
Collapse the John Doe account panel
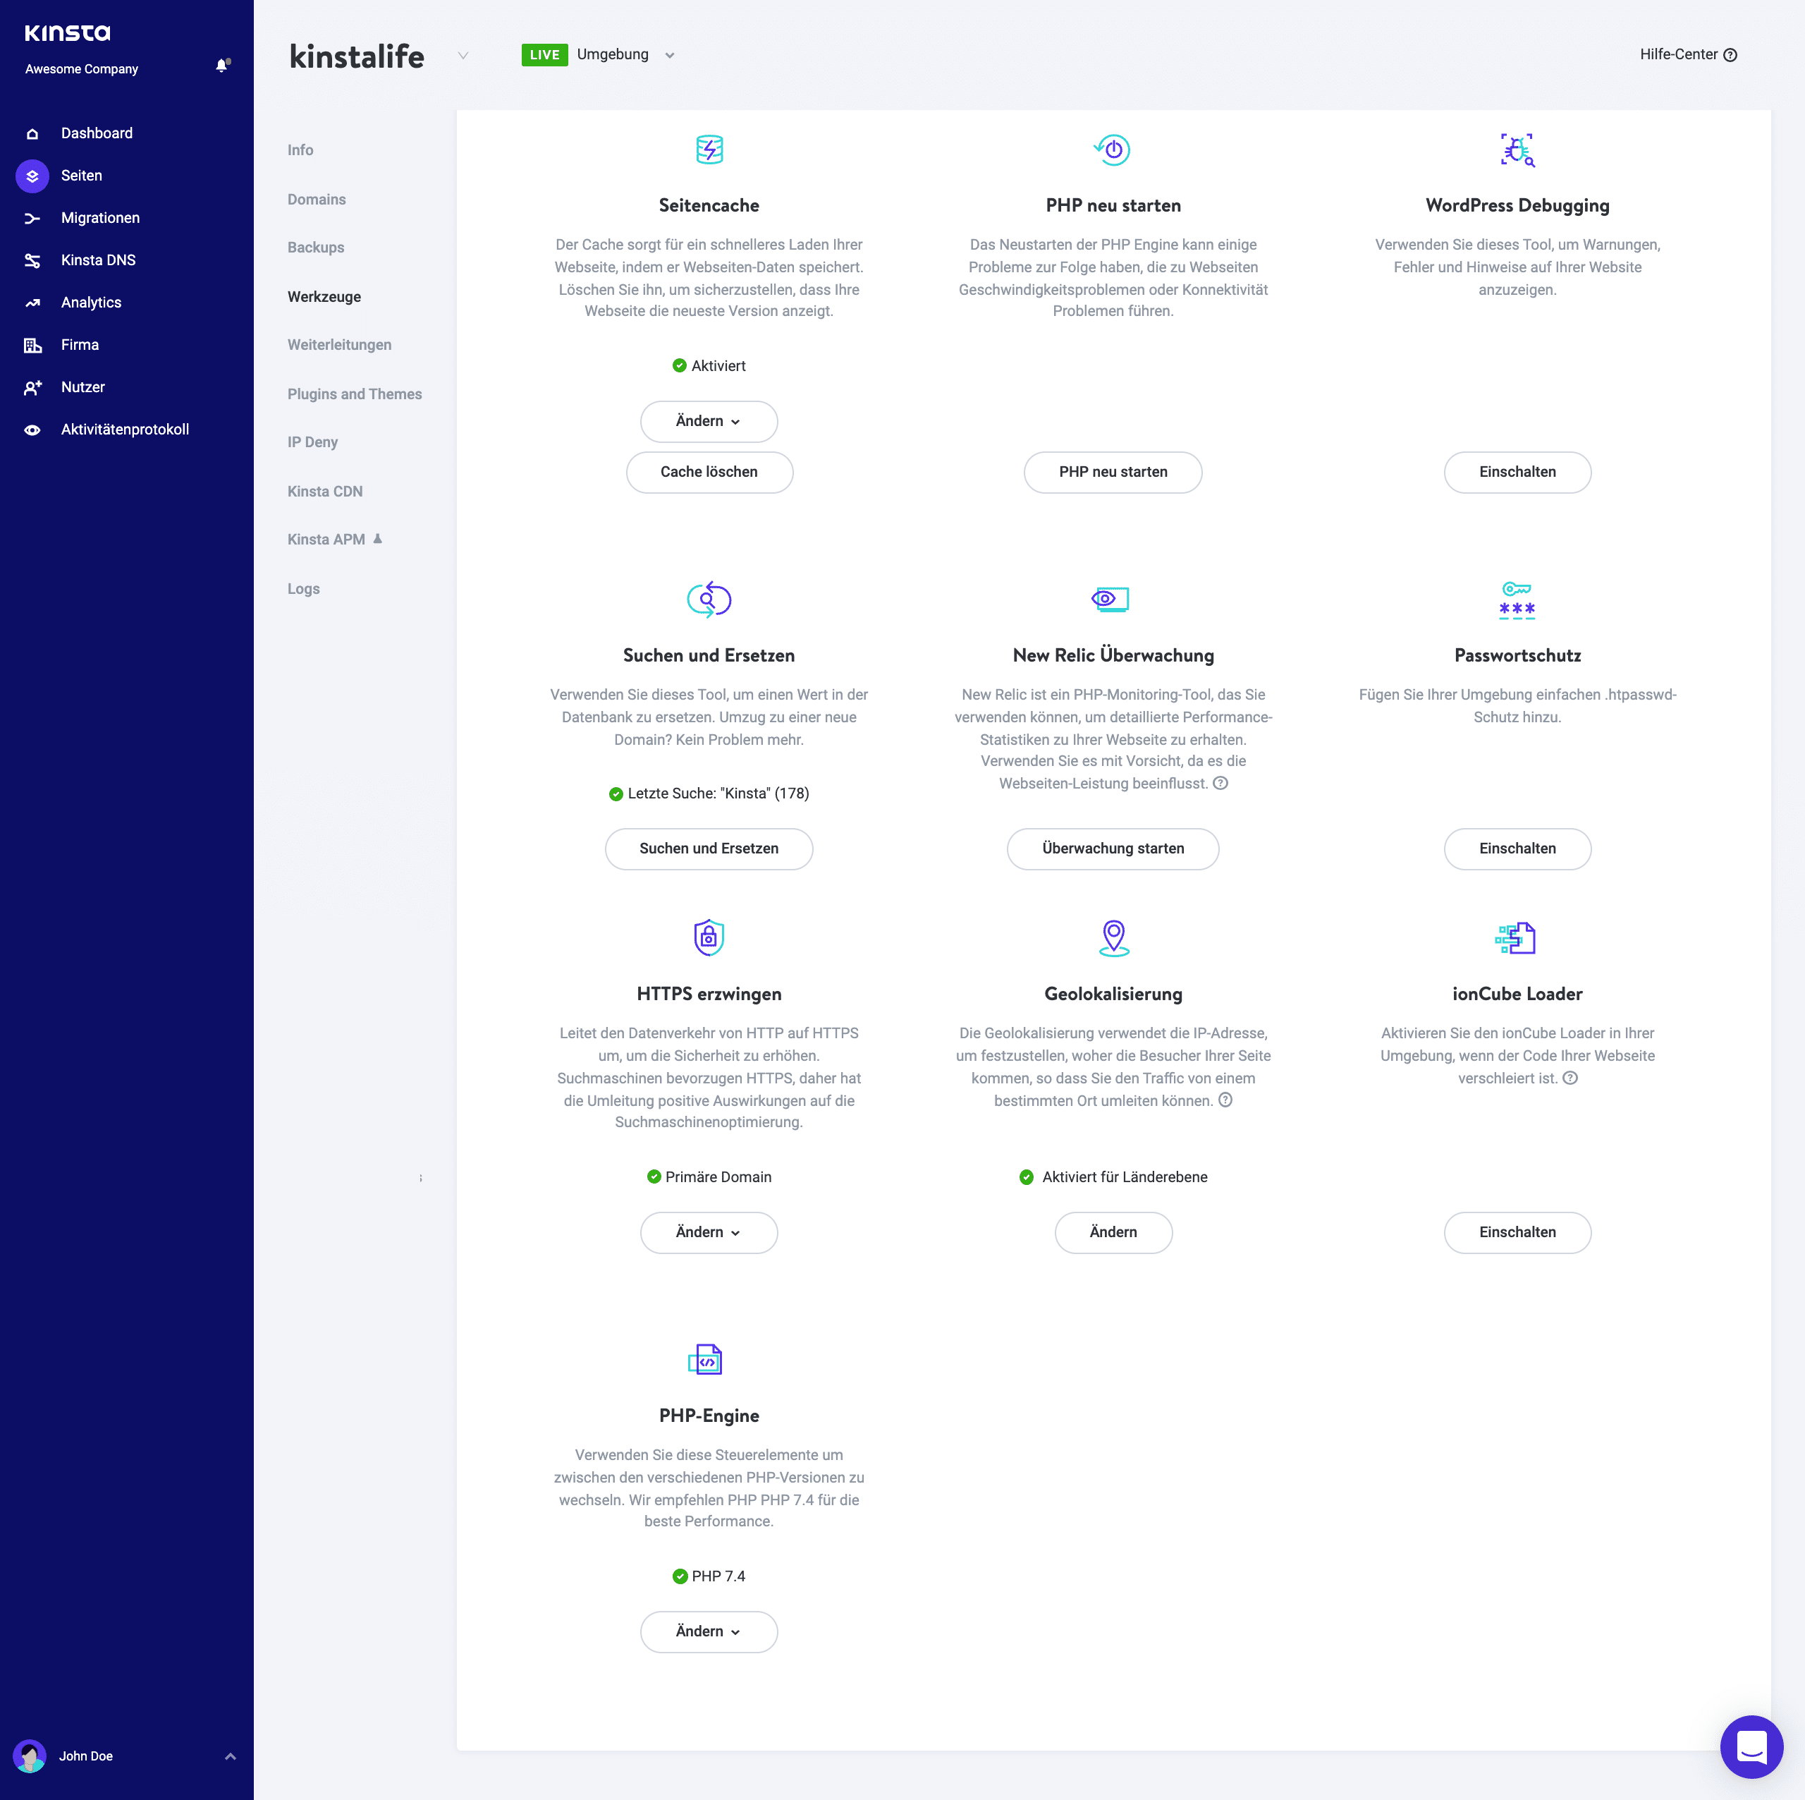point(230,1756)
